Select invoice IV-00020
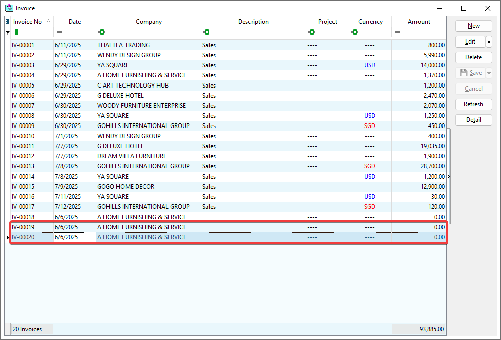Viewport: 501px width, 340px height. 23,237
